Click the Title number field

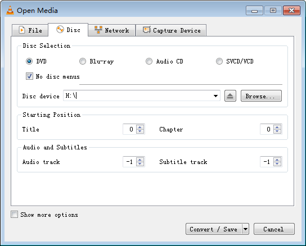pos(129,129)
